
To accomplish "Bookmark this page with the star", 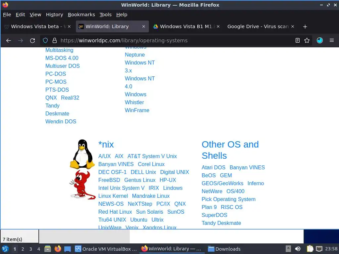I will coord(307,40).
